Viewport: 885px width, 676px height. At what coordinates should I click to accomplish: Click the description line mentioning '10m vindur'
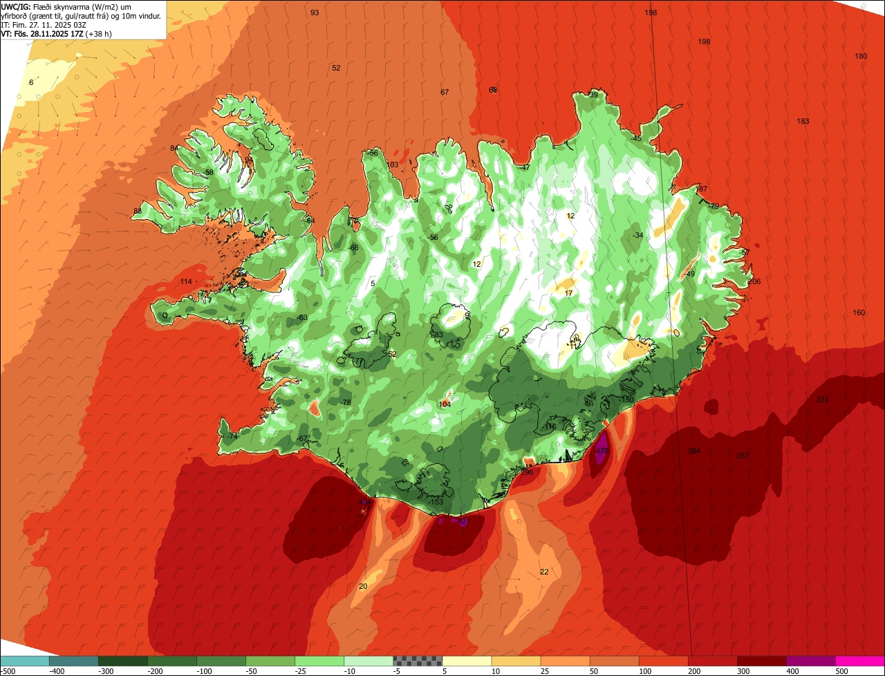click(81, 15)
